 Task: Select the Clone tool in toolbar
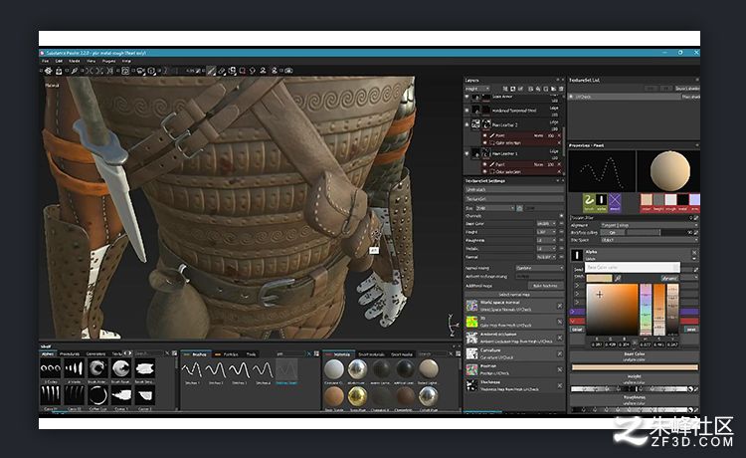pos(263,71)
